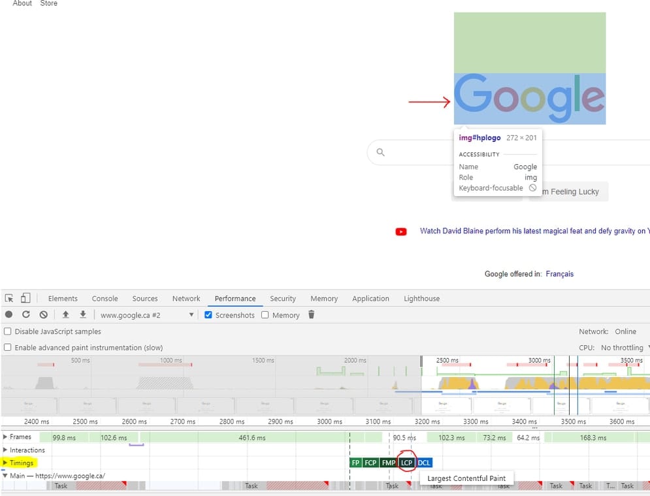Screen dimensions: 650x496
Task: Save the profile with the download icon
Action: pos(83,314)
